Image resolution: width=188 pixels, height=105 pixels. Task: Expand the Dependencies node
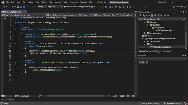[x=145, y=41]
